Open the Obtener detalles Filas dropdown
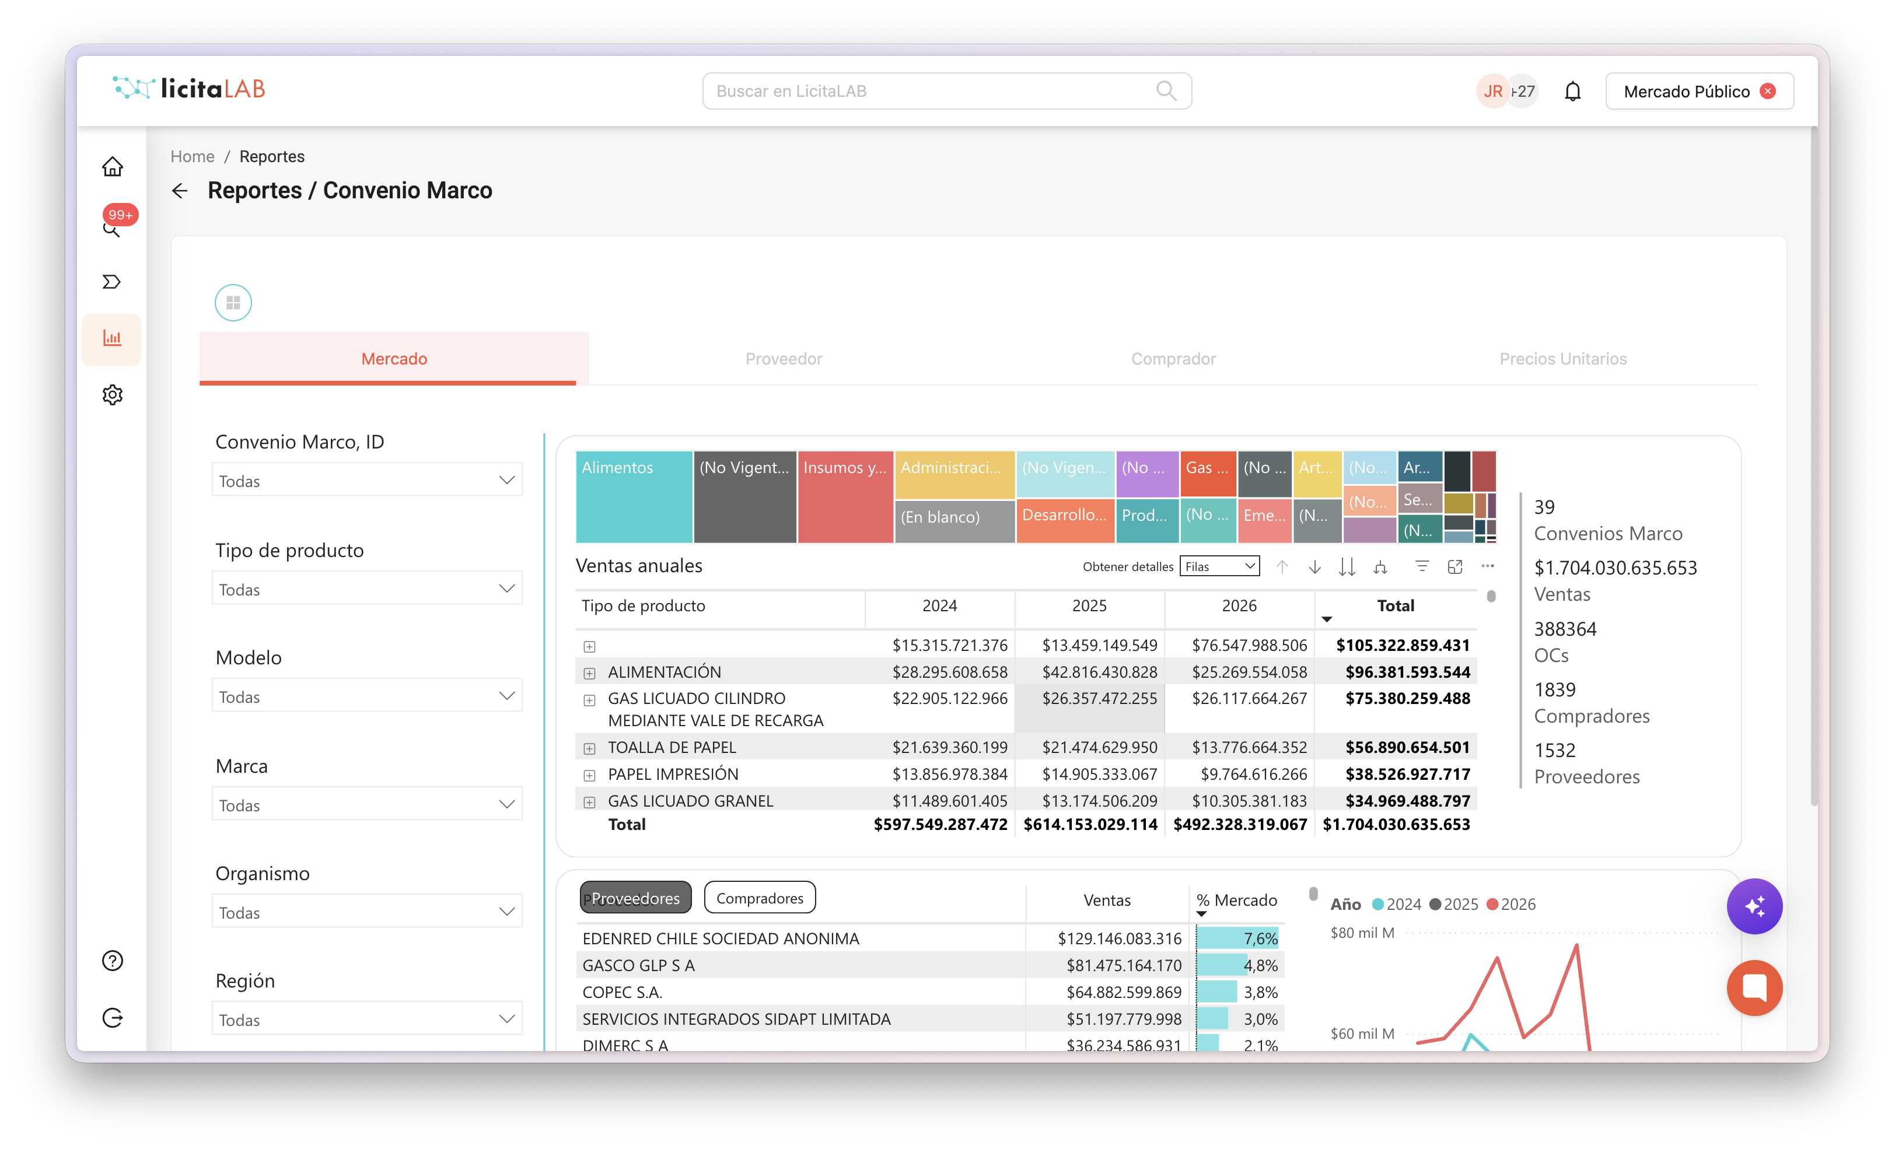The image size is (1895, 1149). [x=1220, y=567]
